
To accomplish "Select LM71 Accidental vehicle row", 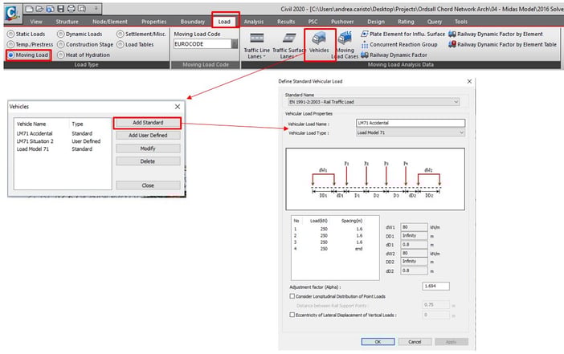I will pos(63,133).
